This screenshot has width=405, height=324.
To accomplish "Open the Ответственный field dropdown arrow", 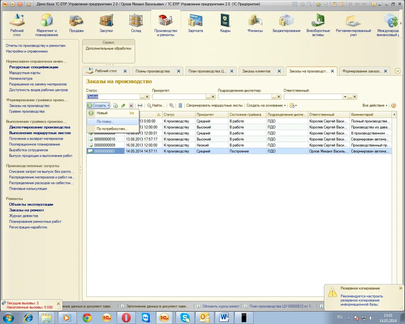I will coord(345,97).
